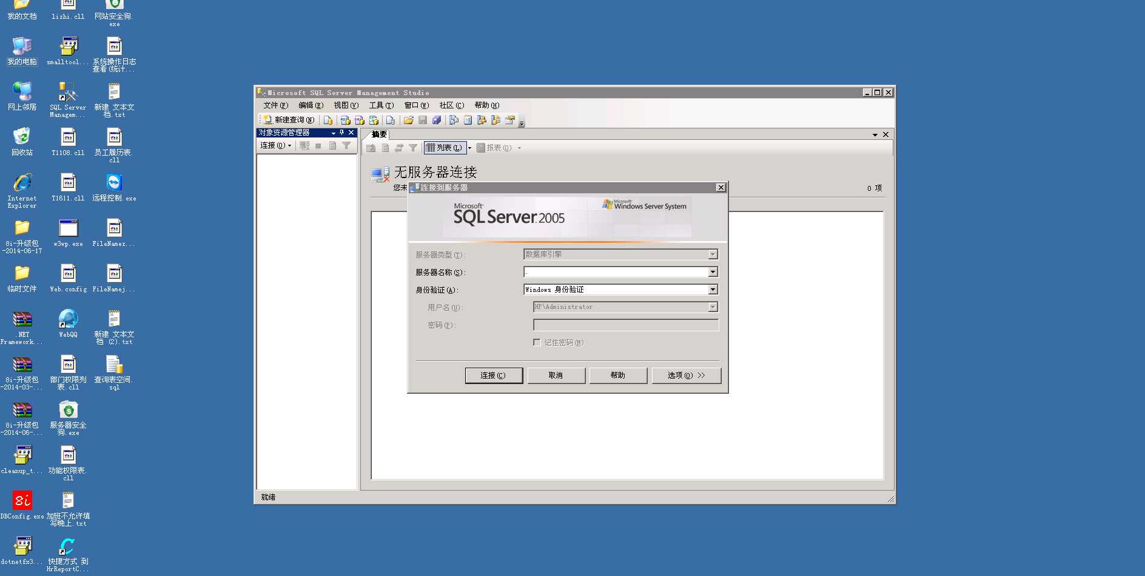
Task: Click the 连接(C) button in the dialog
Action: (x=494, y=376)
